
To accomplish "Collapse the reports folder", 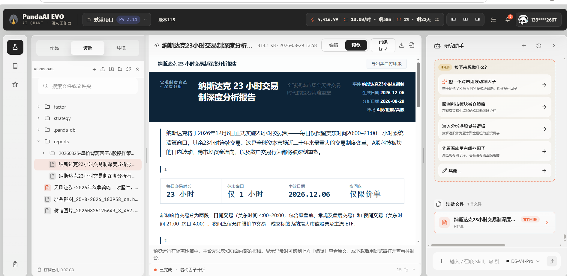I will click(38, 141).
